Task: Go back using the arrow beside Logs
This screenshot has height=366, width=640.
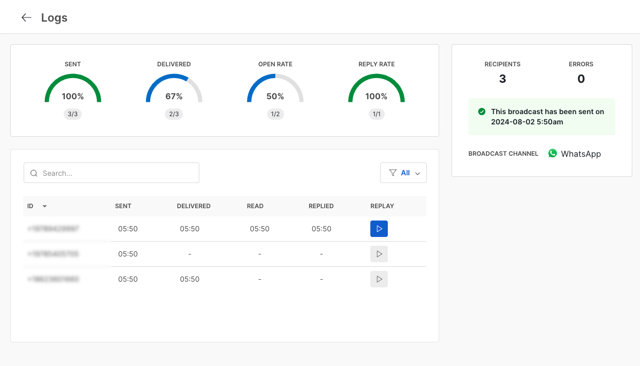Action: tap(26, 17)
